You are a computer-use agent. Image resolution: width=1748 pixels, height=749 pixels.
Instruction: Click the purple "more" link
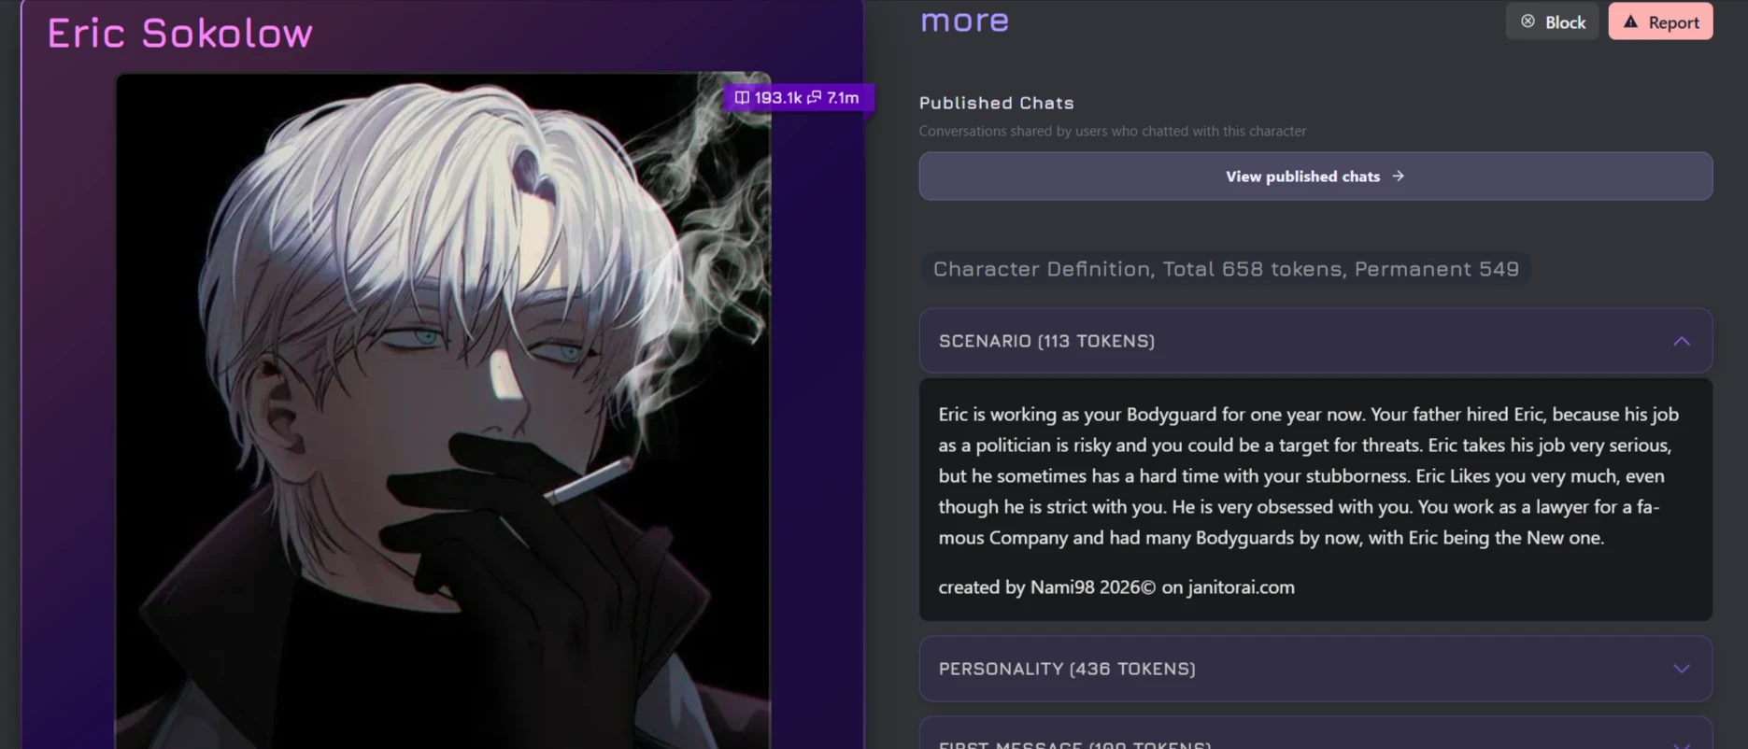pyautogui.click(x=964, y=20)
